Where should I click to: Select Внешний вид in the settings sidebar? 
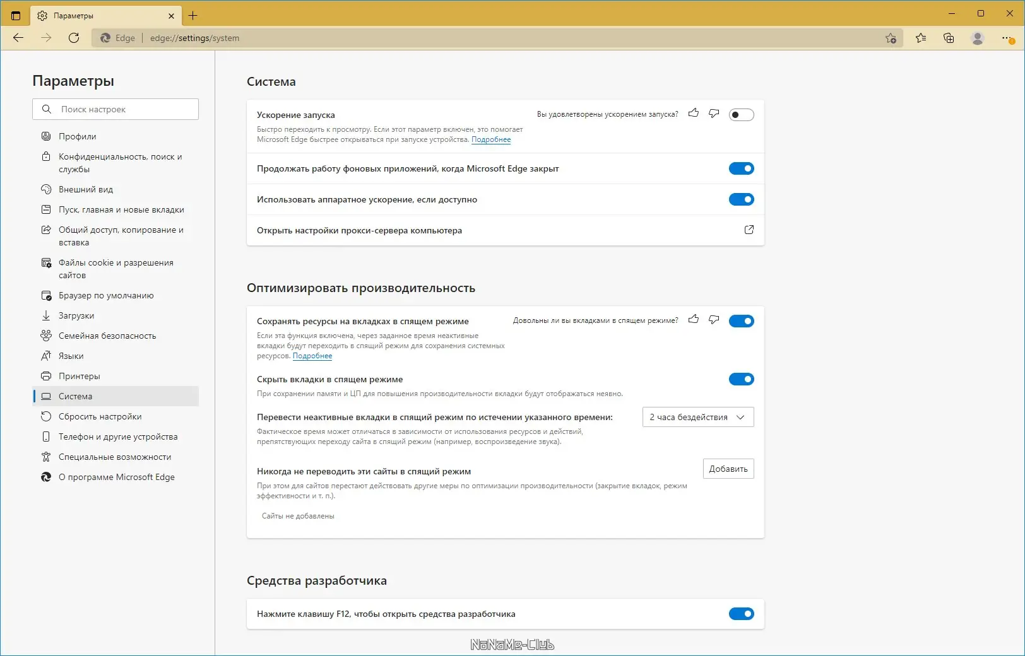pyautogui.click(x=86, y=189)
